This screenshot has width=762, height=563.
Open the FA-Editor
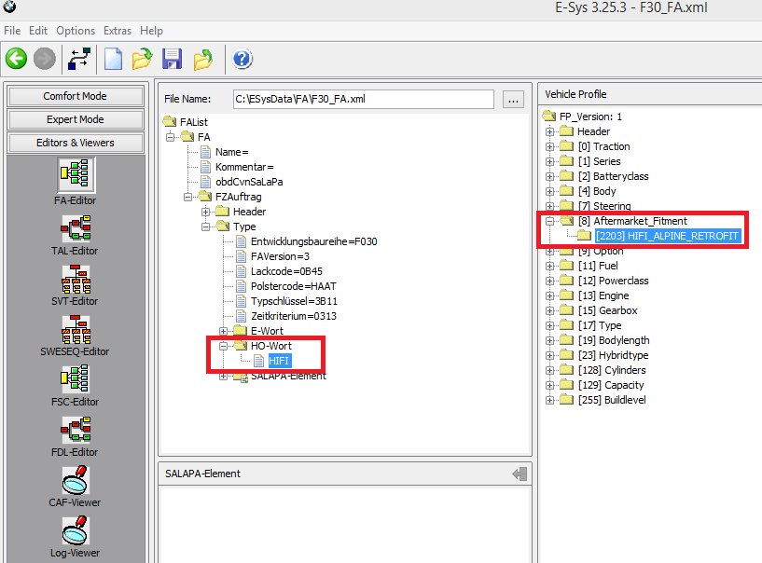tap(76, 181)
